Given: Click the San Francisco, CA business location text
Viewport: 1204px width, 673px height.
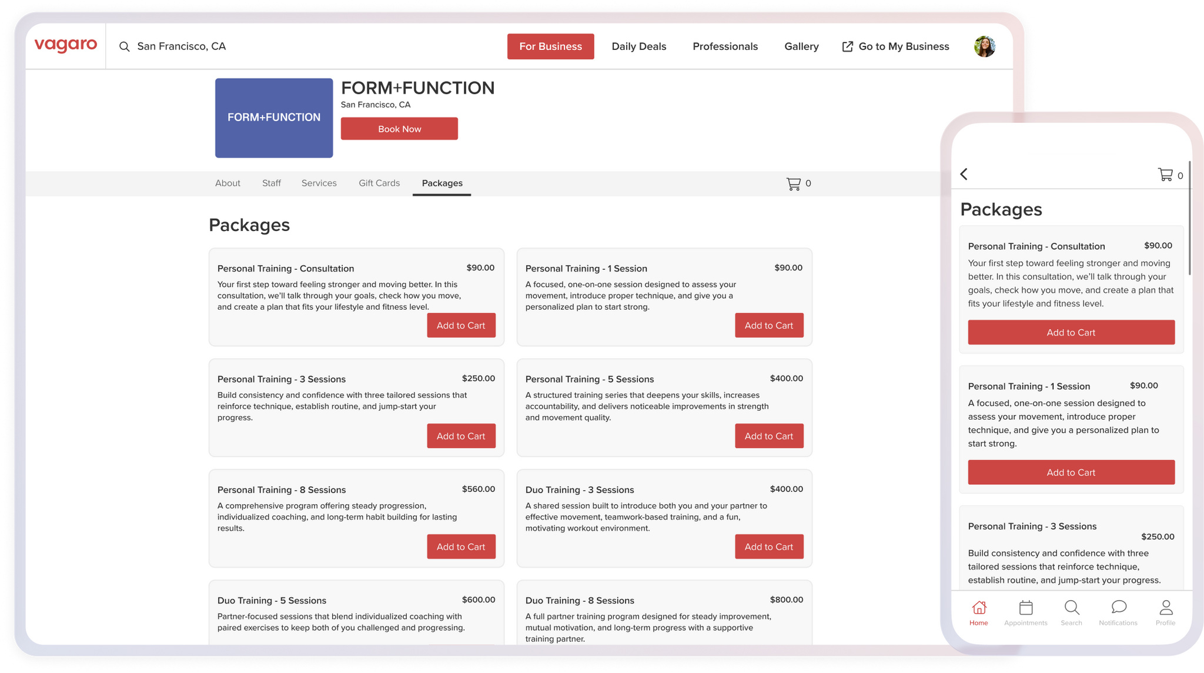Looking at the screenshot, I should tap(376, 105).
